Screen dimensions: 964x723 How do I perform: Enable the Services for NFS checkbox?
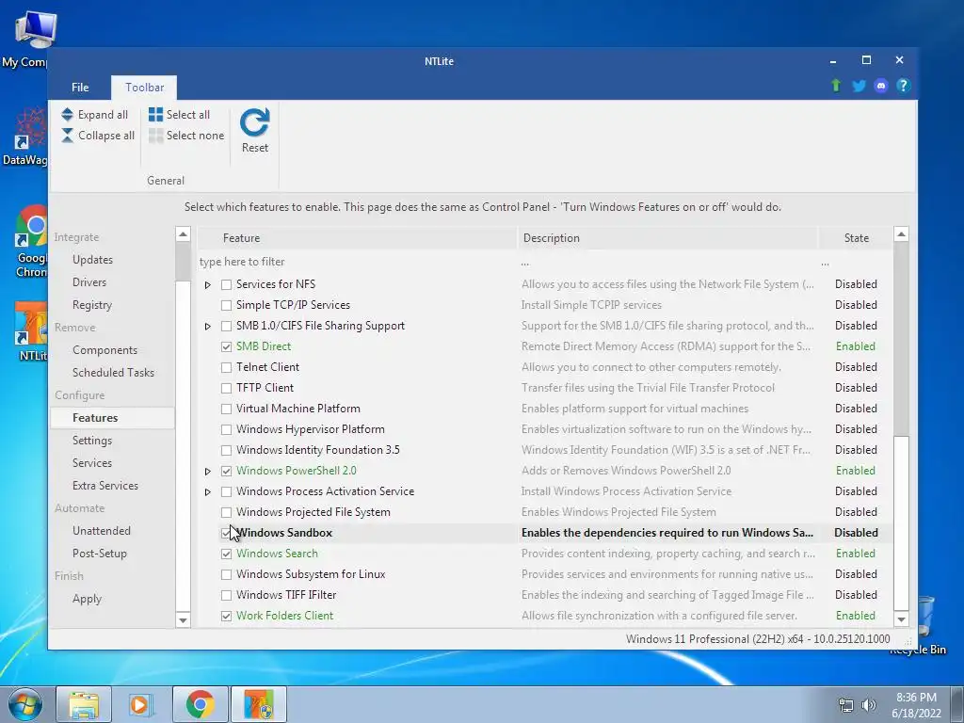tap(226, 284)
